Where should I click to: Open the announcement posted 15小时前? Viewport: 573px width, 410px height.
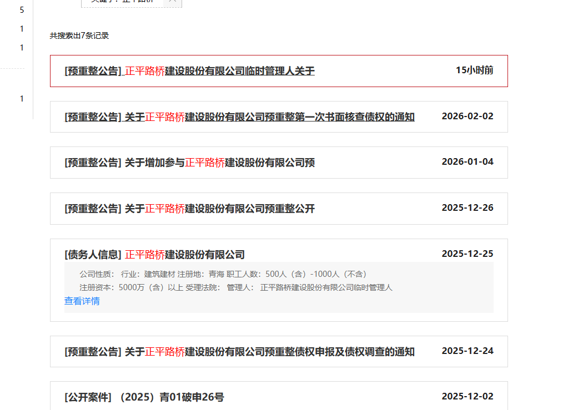(189, 71)
